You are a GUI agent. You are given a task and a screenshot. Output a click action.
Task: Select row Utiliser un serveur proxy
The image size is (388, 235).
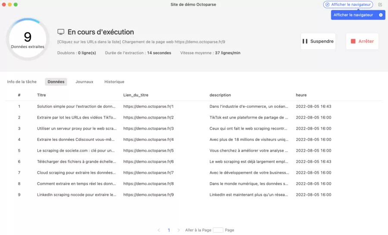pos(193,128)
